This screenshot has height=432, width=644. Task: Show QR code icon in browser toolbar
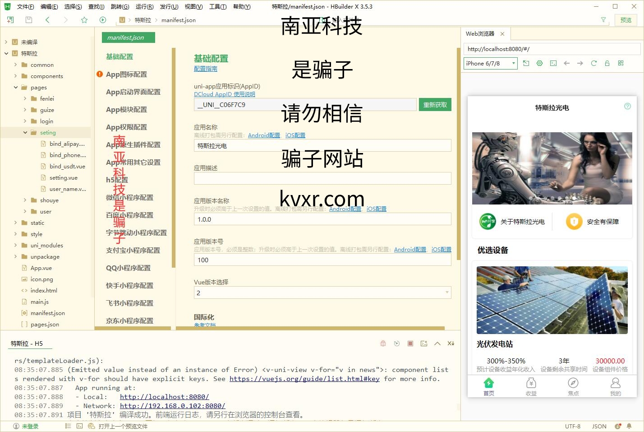tap(621, 63)
